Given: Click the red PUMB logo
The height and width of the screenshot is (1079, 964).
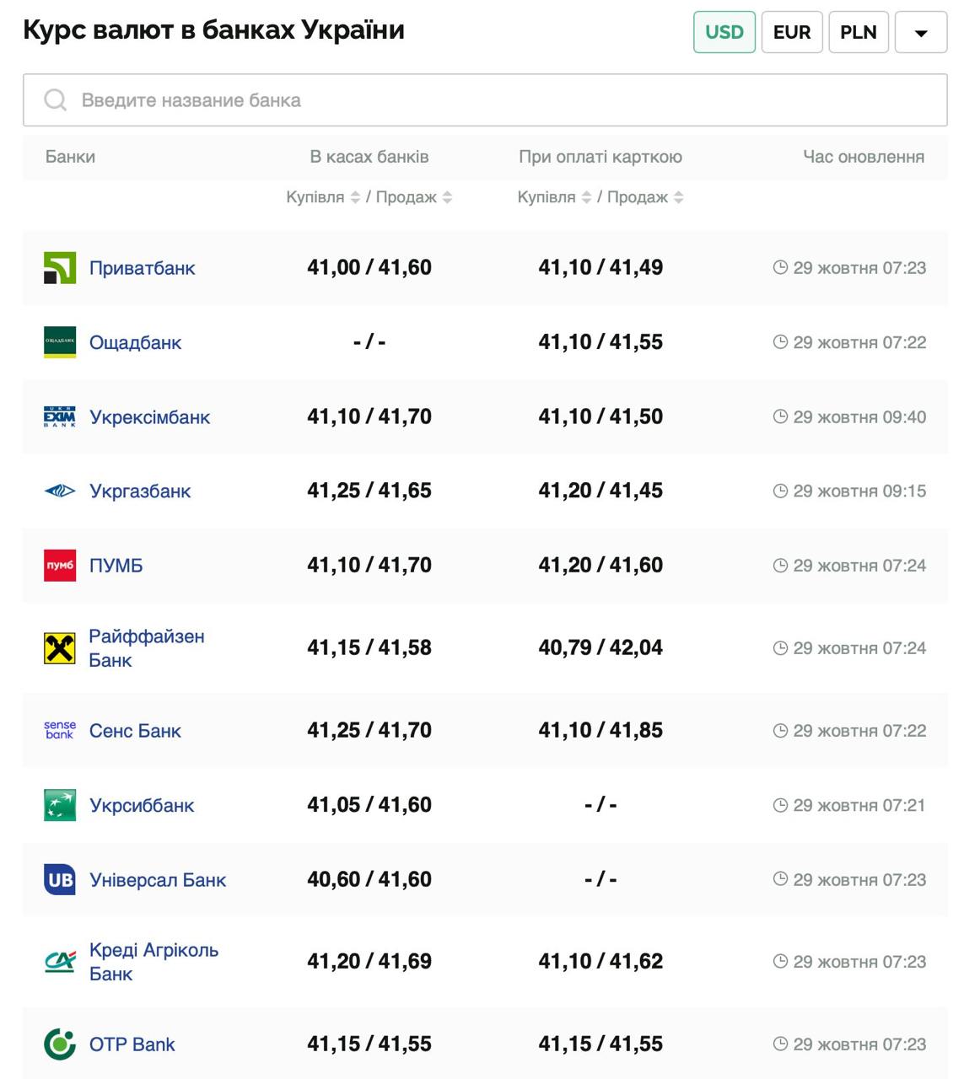Looking at the screenshot, I should click(x=60, y=566).
